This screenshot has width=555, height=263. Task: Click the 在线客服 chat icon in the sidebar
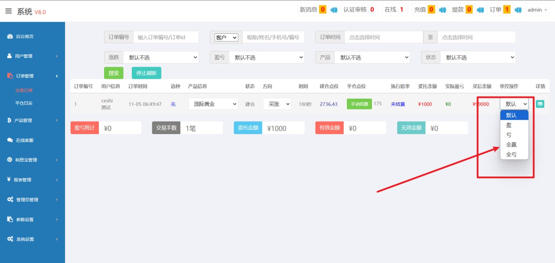[x=10, y=140]
